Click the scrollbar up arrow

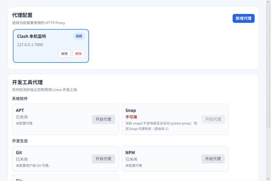268,2
